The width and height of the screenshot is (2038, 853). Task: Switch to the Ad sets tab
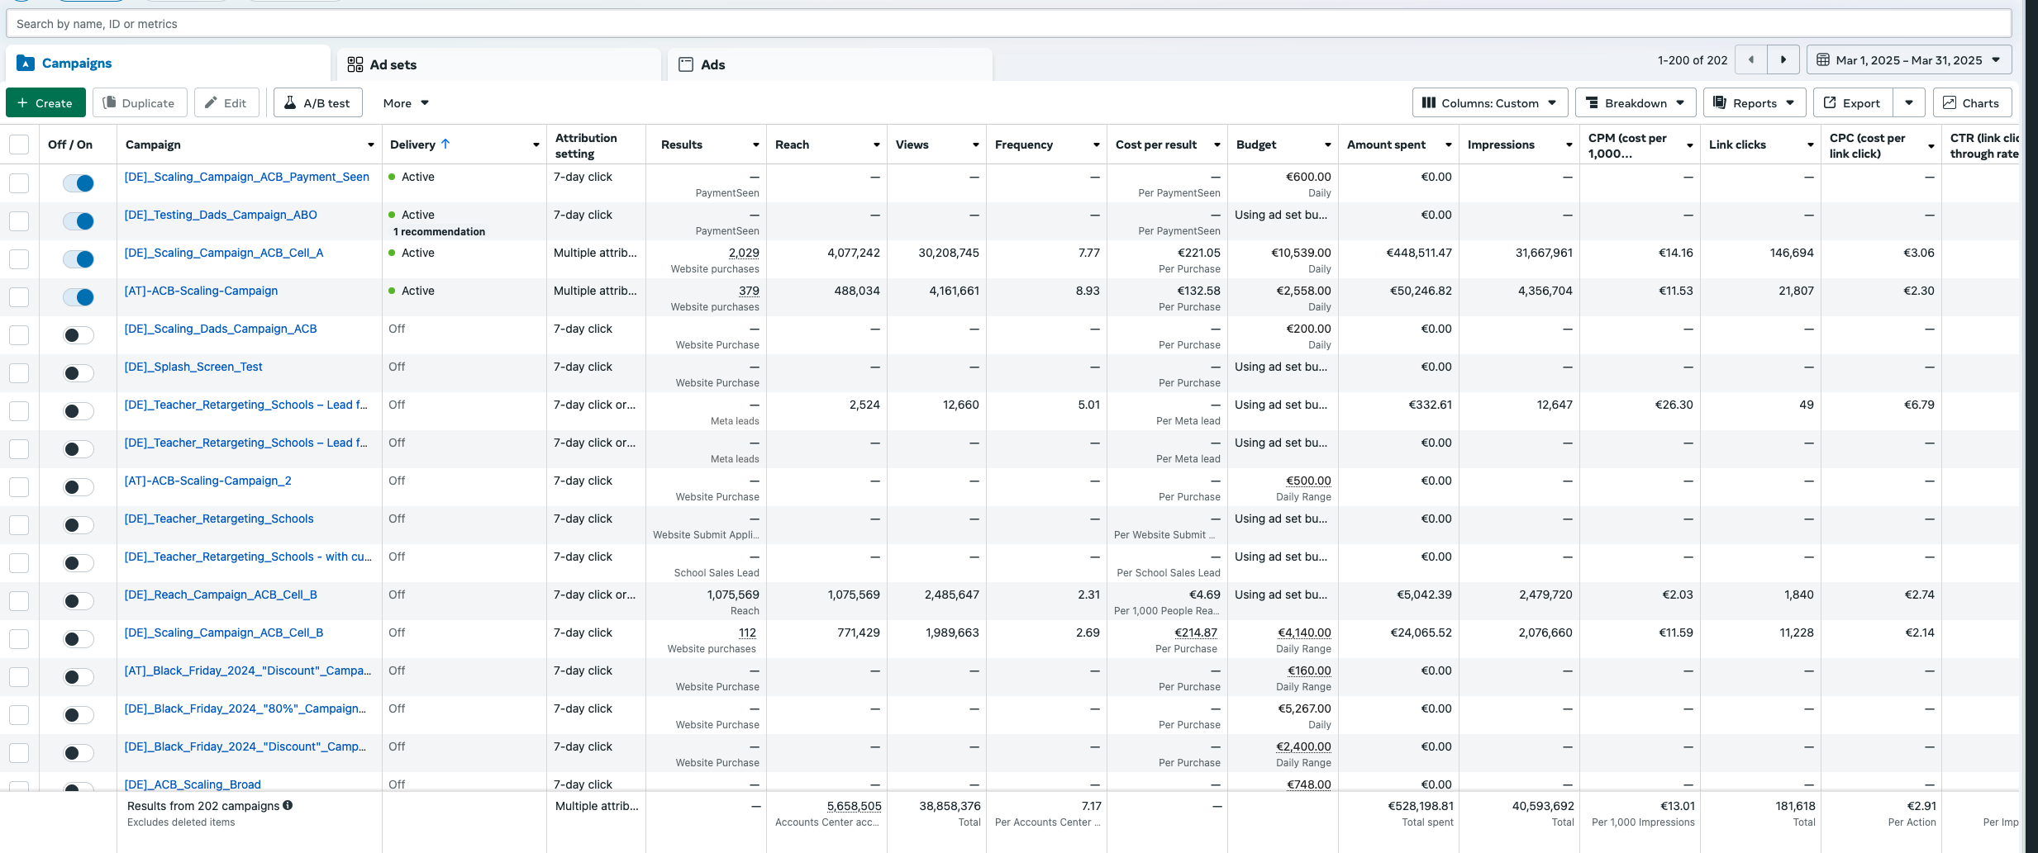(499, 64)
